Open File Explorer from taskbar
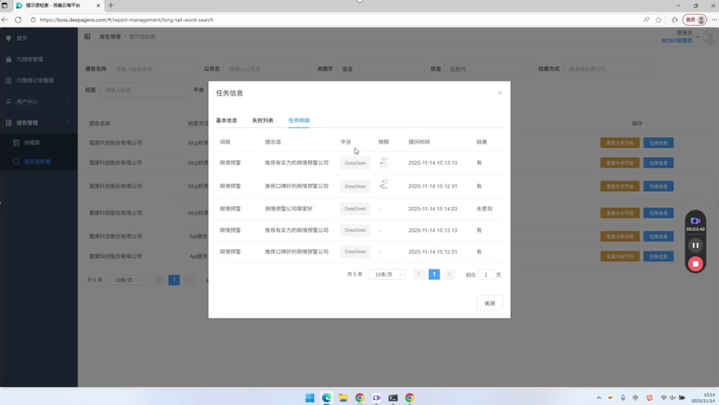This screenshot has height=405, width=719. coord(343,398)
